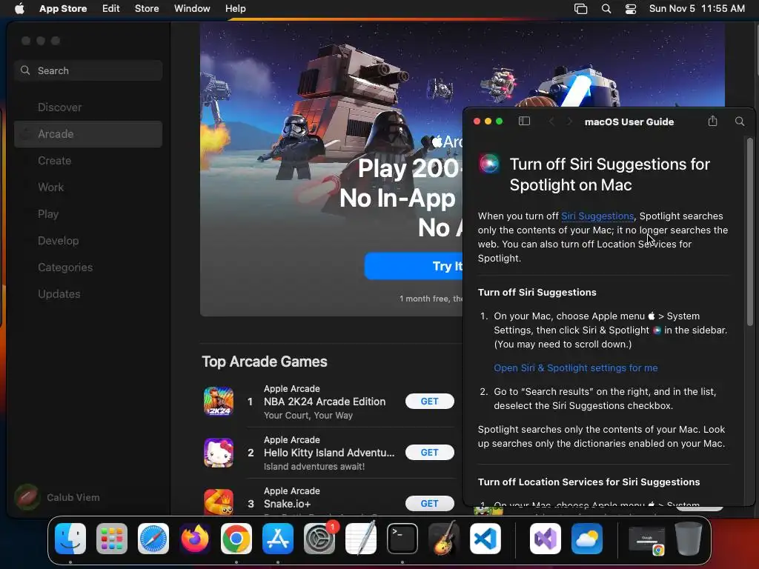This screenshot has height=569, width=759.
Task: Select Categories in App Store sidebar
Action: point(88,267)
